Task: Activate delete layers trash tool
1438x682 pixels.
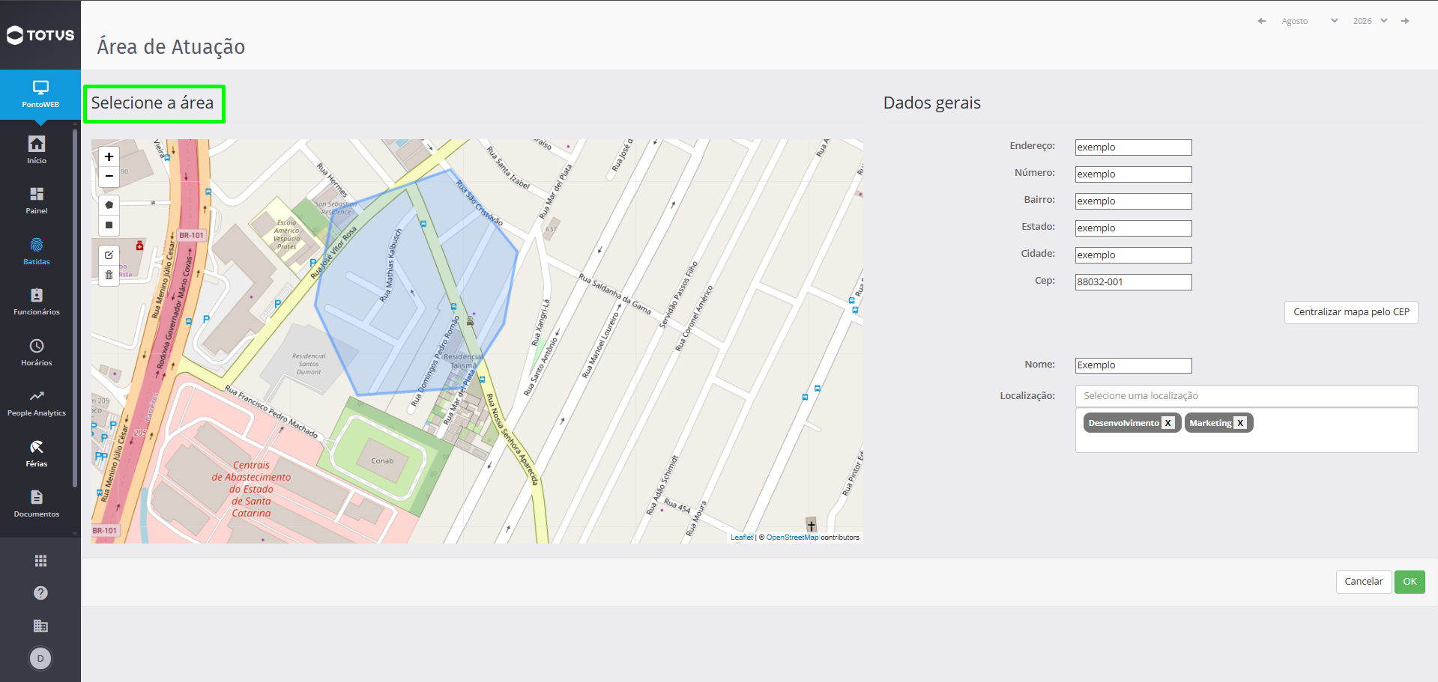Action: point(109,275)
